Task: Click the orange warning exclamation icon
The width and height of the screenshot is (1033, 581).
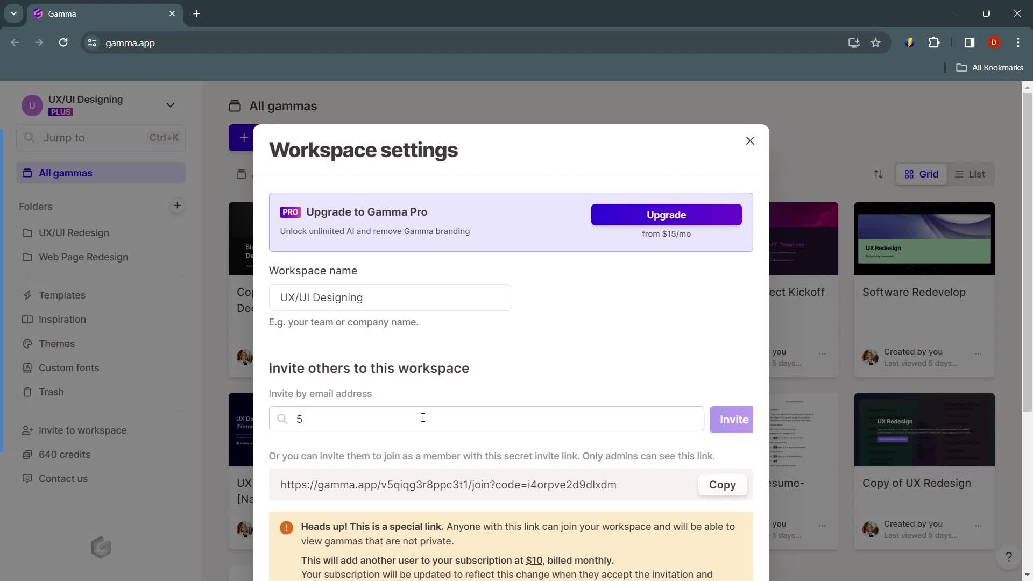Action: tap(286, 528)
